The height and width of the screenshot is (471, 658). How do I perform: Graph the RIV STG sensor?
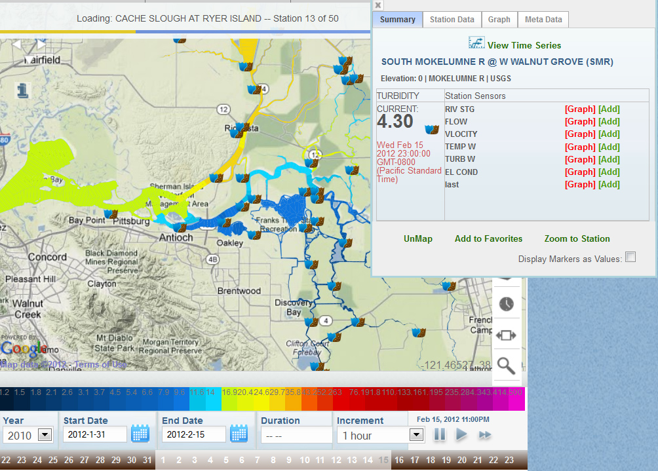(580, 109)
